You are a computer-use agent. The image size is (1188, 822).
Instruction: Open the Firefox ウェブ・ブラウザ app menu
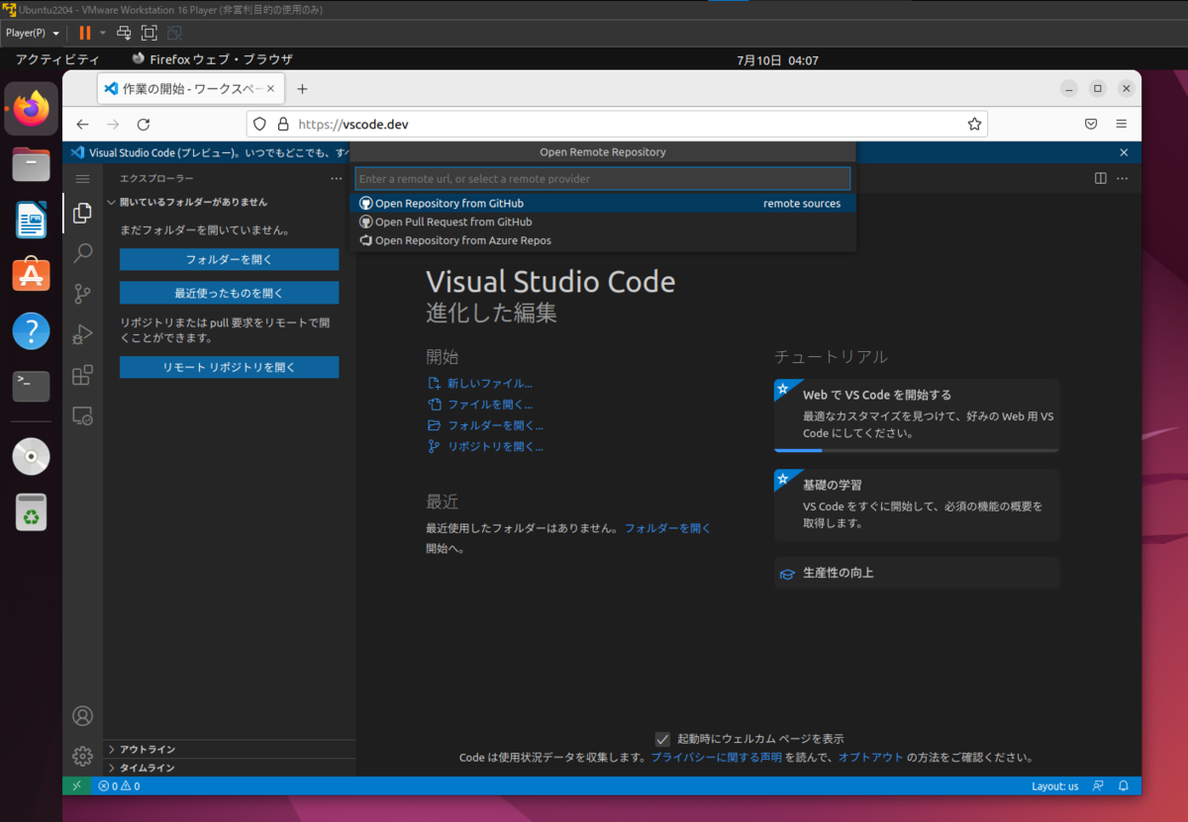click(212, 60)
